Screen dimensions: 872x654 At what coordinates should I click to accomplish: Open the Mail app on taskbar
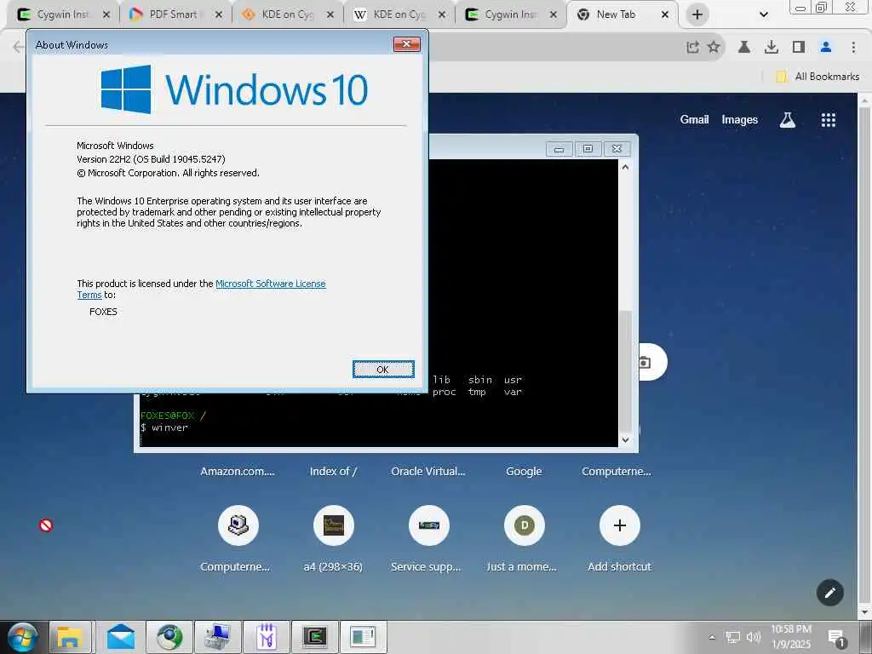[121, 637]
